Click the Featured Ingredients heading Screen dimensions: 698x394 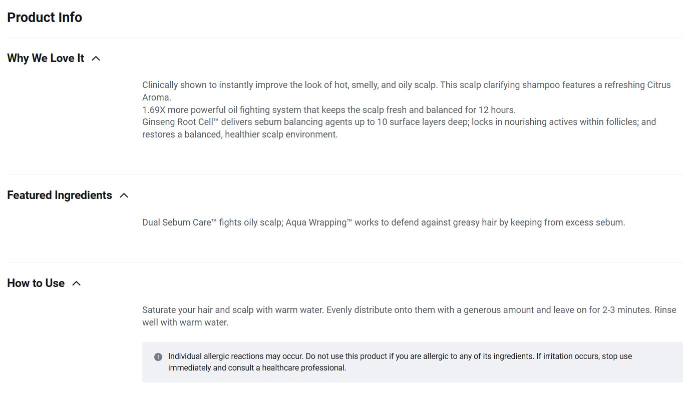click(x=60, y=195)
